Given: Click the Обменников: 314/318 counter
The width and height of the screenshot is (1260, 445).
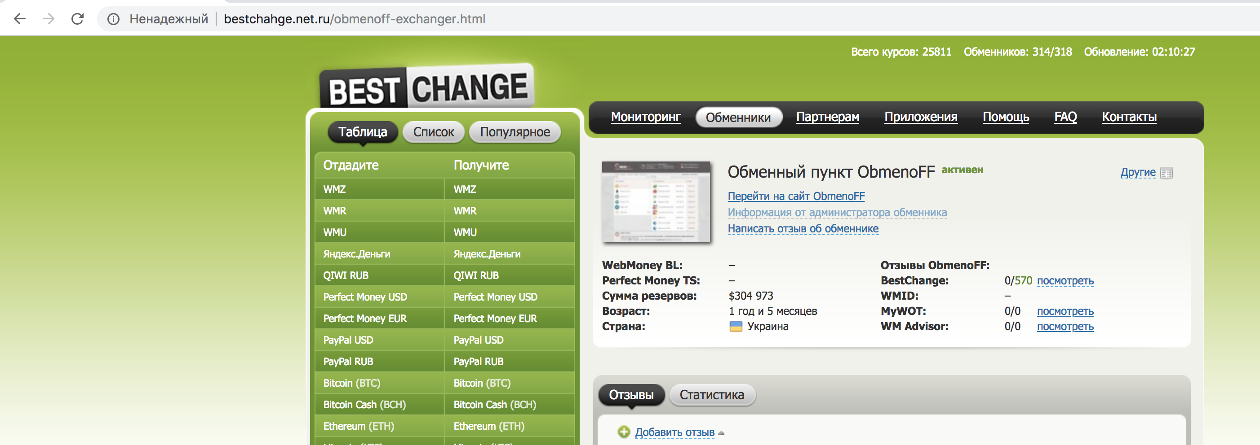Looking at the screenshot, I should [1017, 52].
